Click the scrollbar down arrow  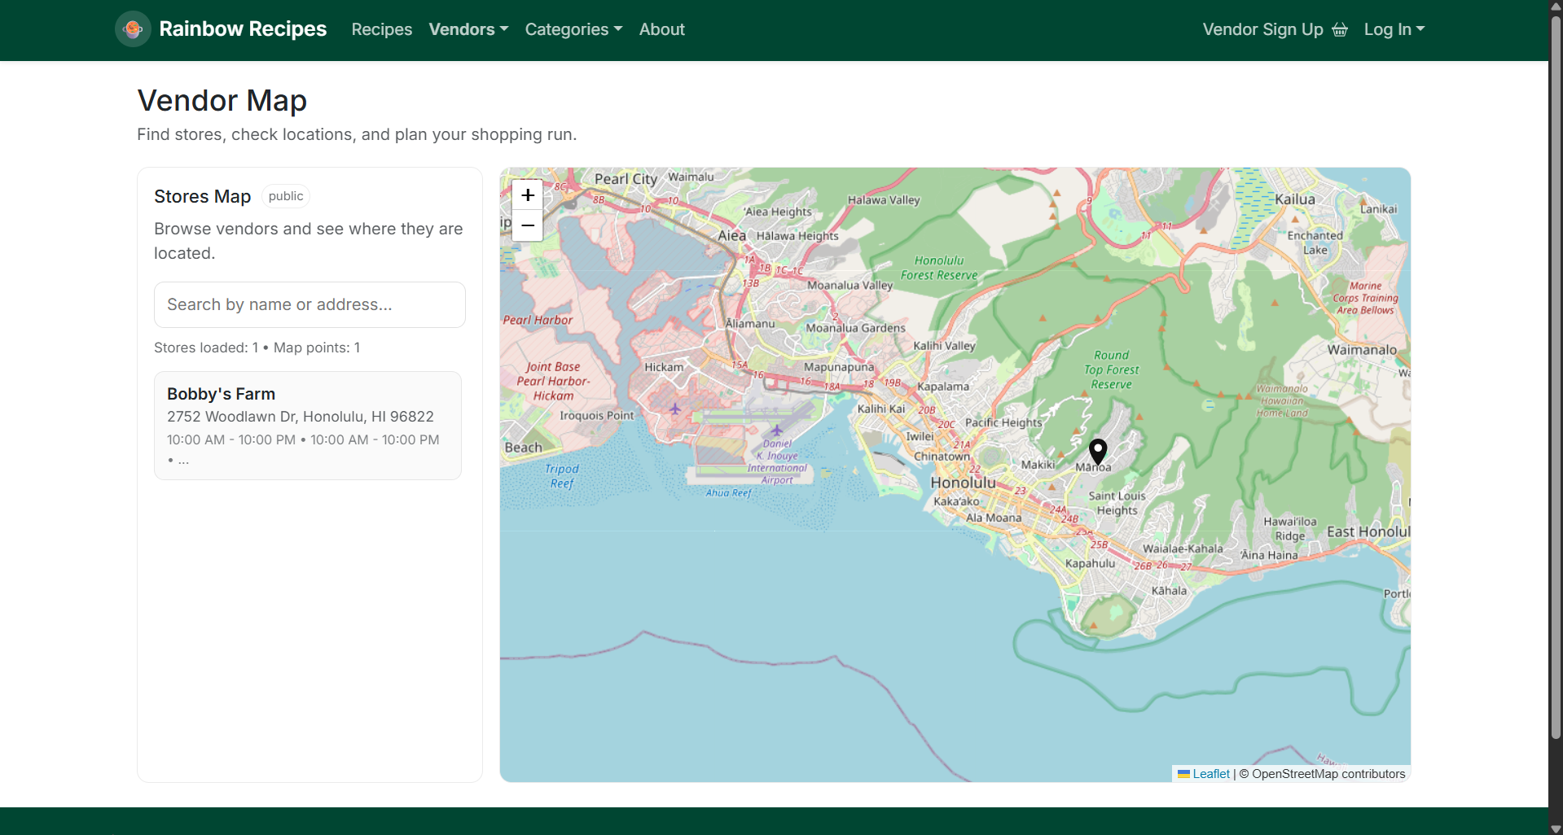coord(1556,828)
